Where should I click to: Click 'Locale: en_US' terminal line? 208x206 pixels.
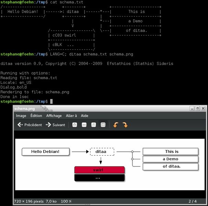coord(16,82)
